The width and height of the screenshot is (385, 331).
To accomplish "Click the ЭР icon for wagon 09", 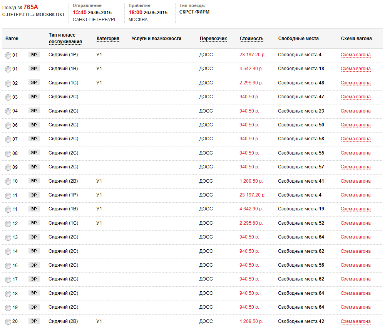I will click(34, 167).
